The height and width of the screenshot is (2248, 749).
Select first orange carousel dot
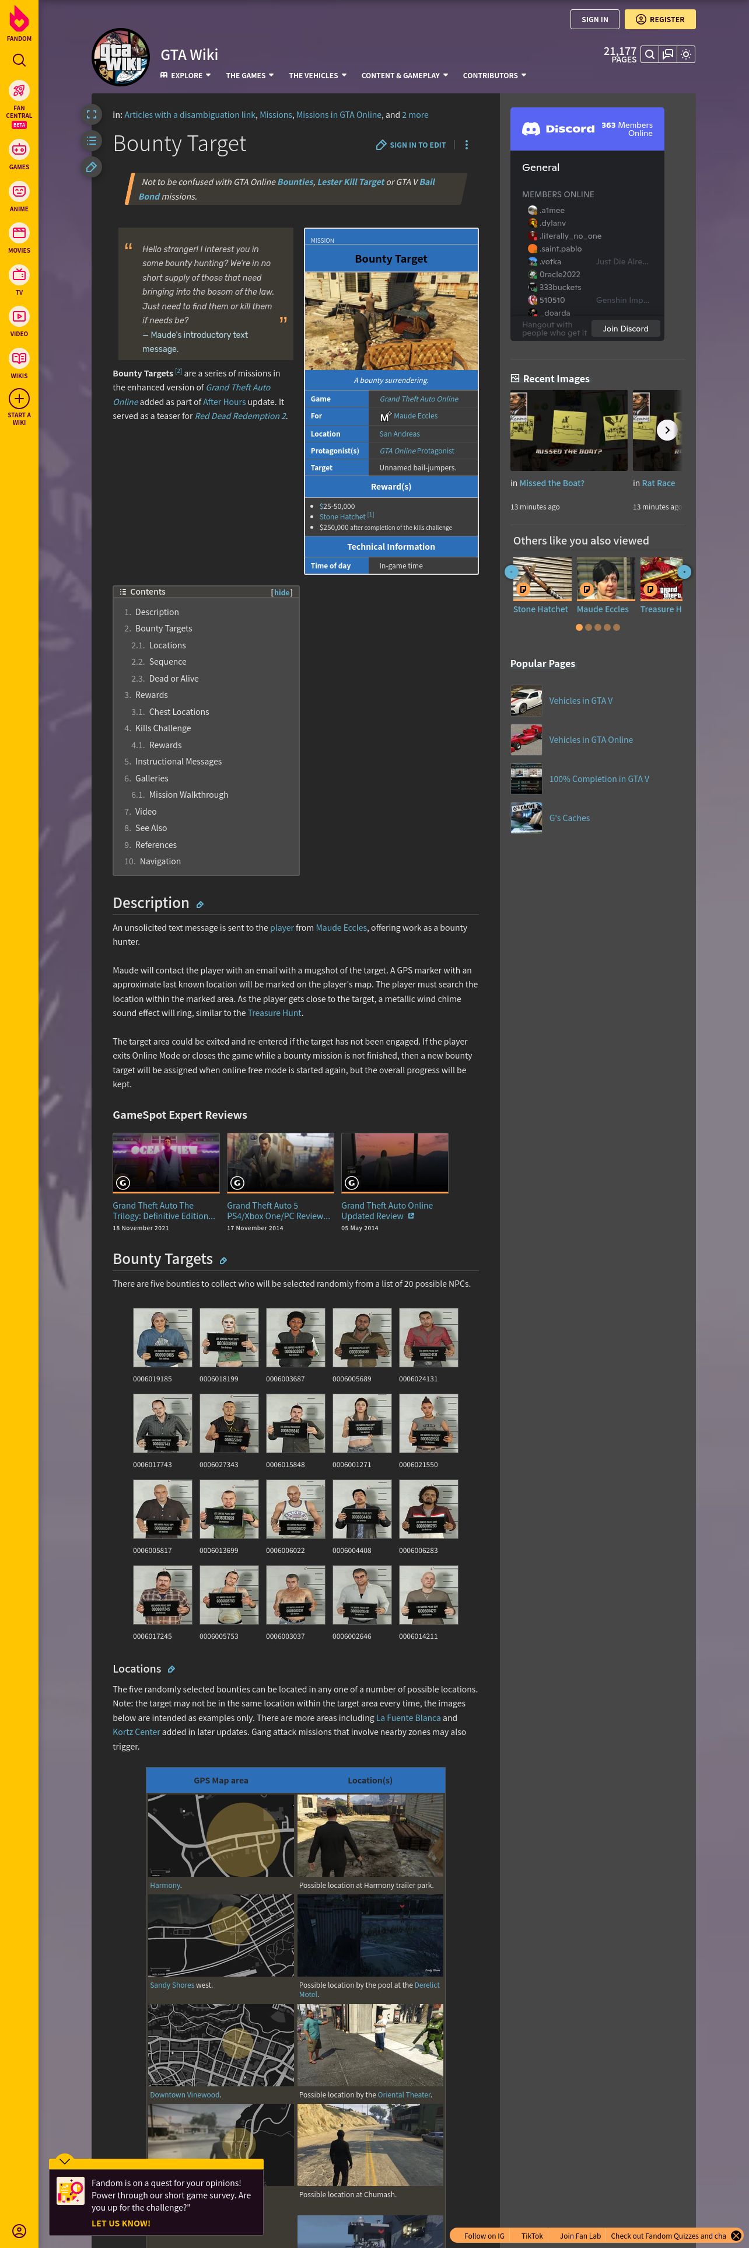pos(579,627)
